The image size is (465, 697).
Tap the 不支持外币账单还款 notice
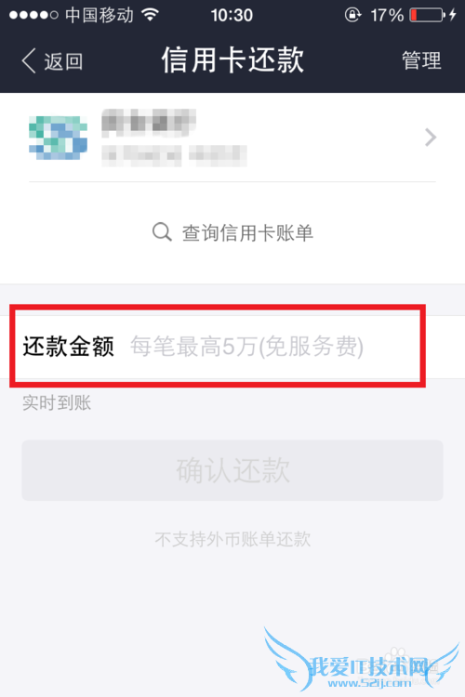232,539
